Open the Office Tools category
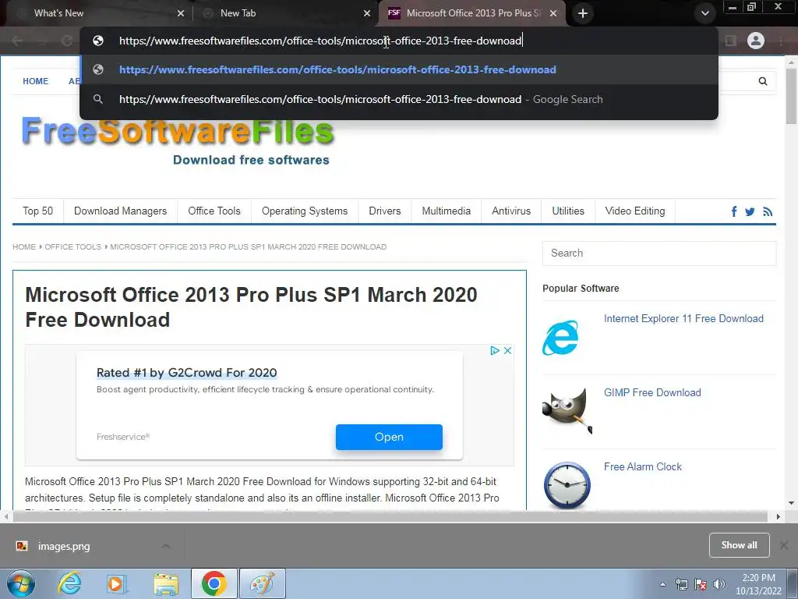798x599 pixels. [214, 211]
